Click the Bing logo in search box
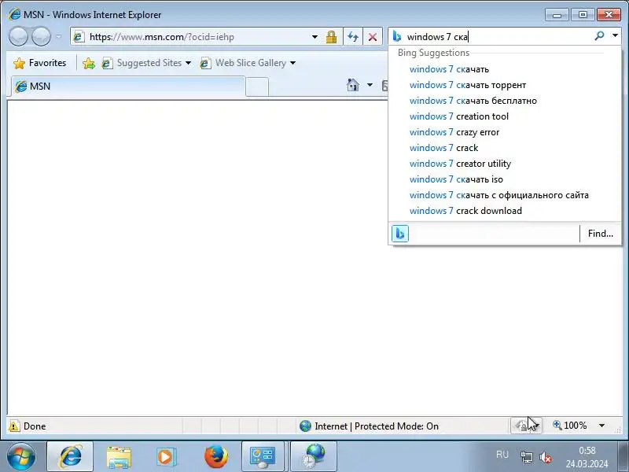Image resolution: width=629 pixels, height=472 pixels. pos(397,36)
